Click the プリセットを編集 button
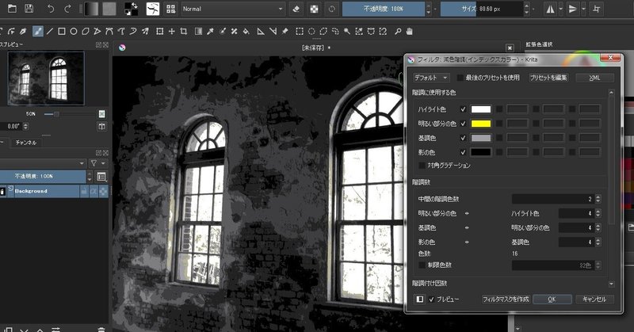634x332 pixels. (548, 78)
